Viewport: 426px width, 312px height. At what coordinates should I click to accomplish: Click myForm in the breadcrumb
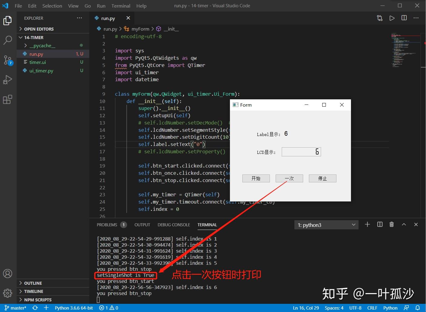tap(140, 29)
